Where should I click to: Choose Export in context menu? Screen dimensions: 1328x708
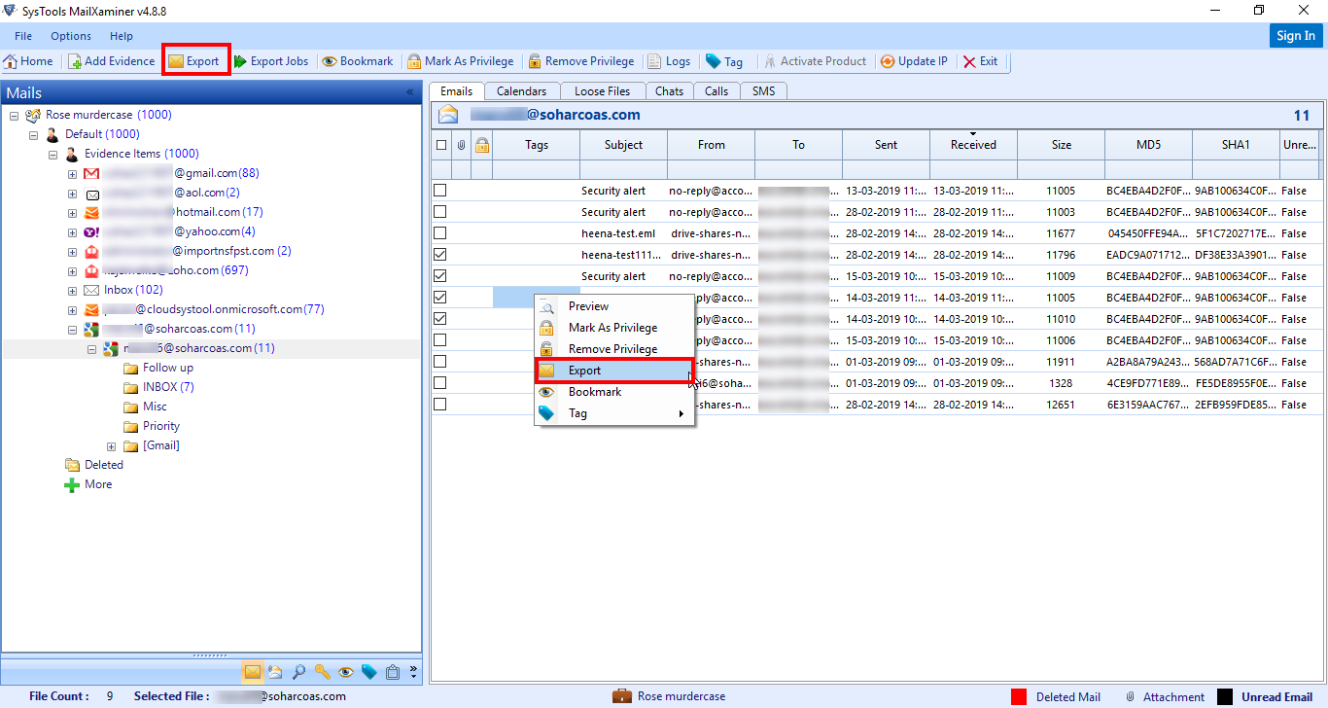click(613, 371)
